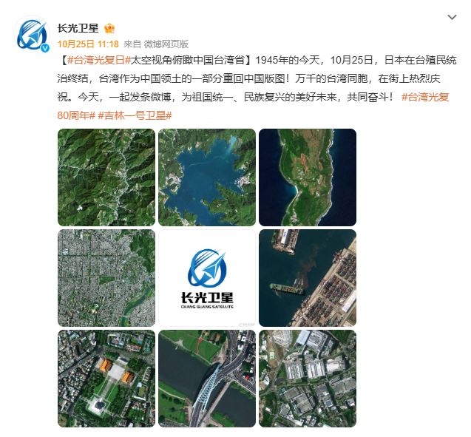Expand post options chevron menu
The width and height of the screenshot is (471, 437).
click(x=452, y=17)
